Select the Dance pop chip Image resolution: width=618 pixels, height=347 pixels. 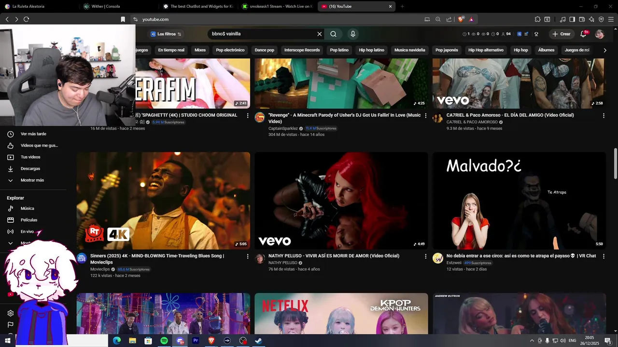click(265, 50)
